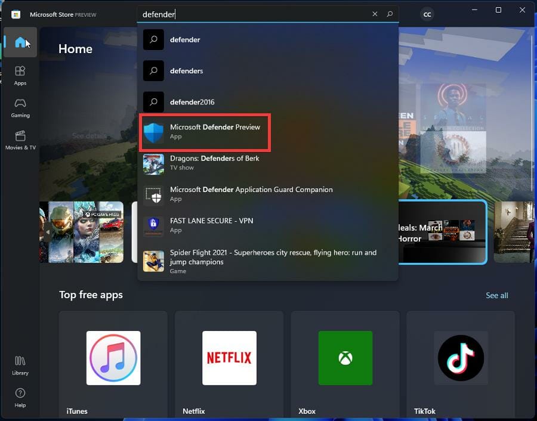
Task: Open the Help page
Action: coord(20,398)
